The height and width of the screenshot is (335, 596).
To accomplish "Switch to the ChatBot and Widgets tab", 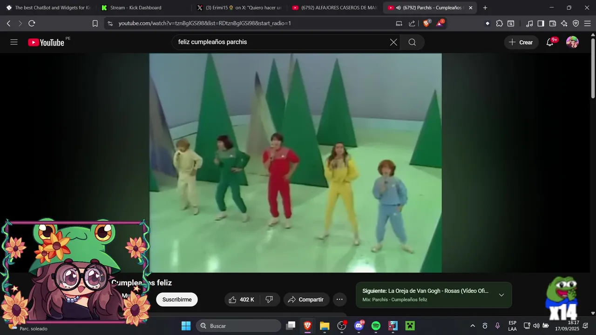I will (49, 8).
